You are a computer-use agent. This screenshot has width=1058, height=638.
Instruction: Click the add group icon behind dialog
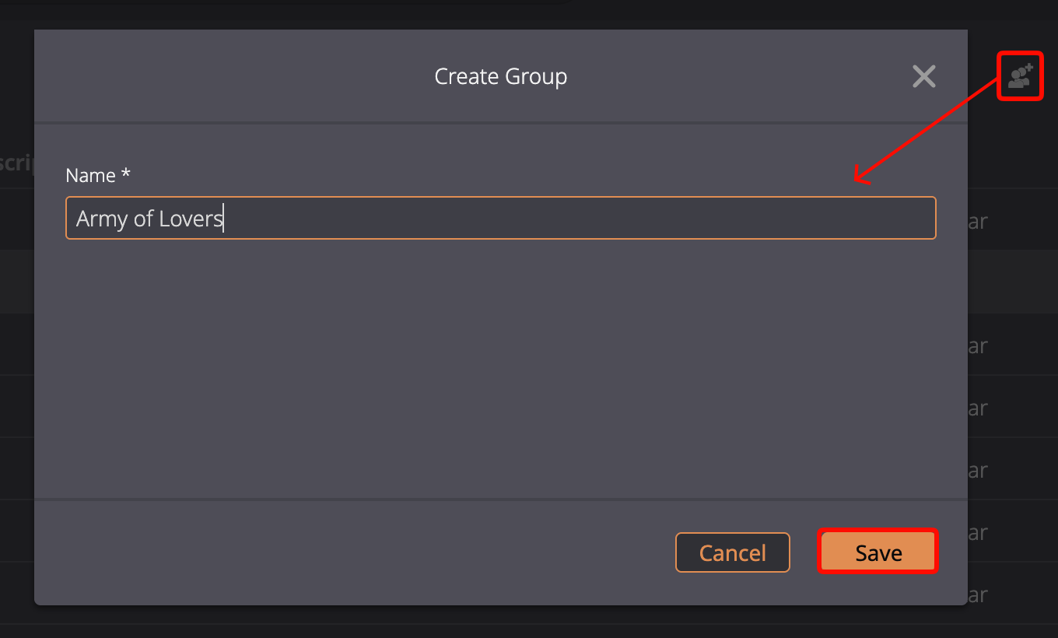coord(1020,75)
